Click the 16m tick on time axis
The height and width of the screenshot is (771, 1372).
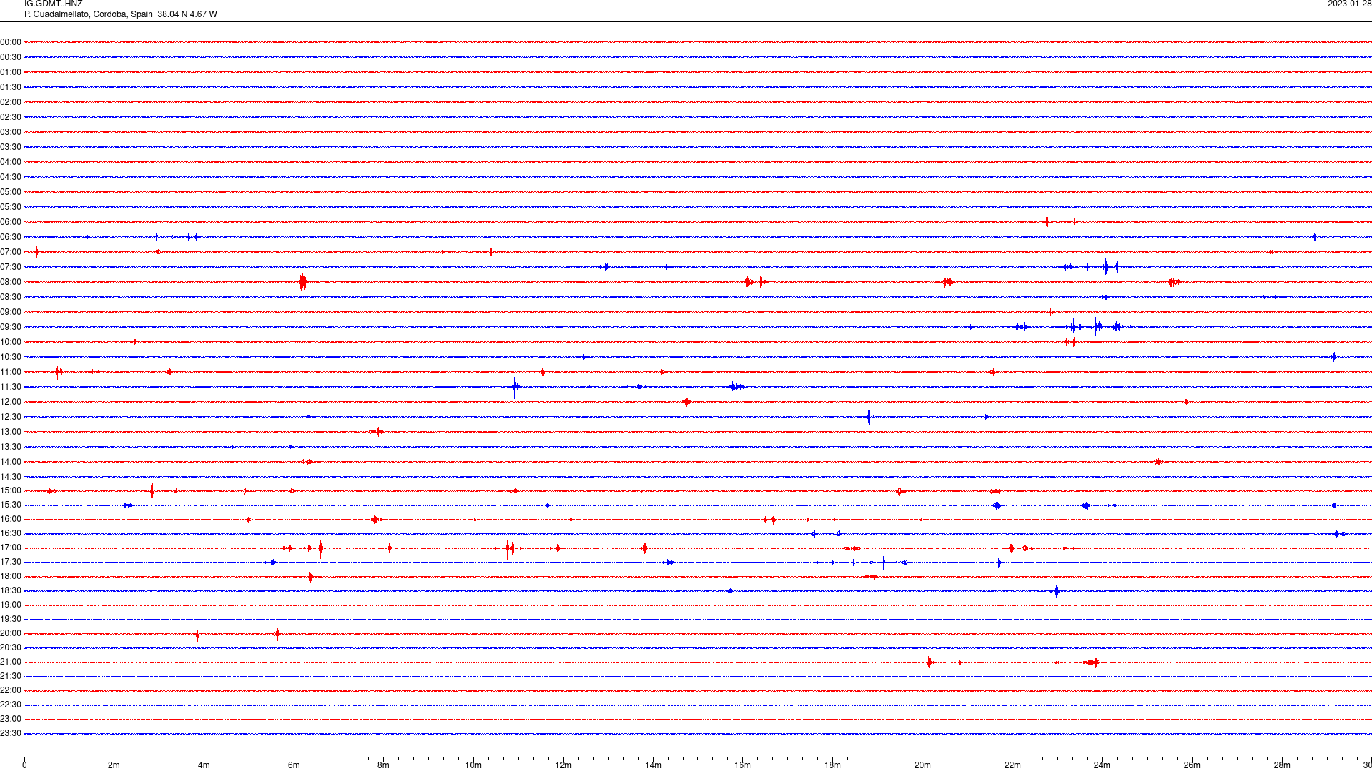tap(743, 765)
